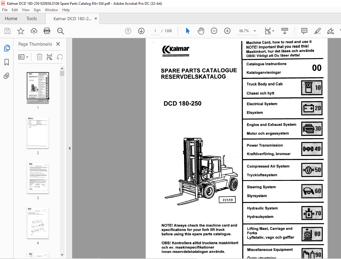
Task: Click the 66.7% zoom value field
Action: (x=244, y=31)
